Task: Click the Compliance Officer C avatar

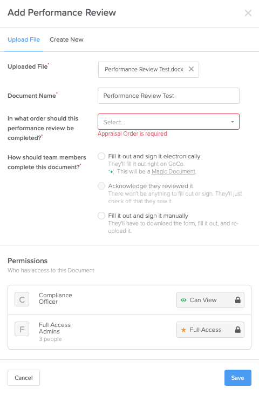Action: [22, 299]
